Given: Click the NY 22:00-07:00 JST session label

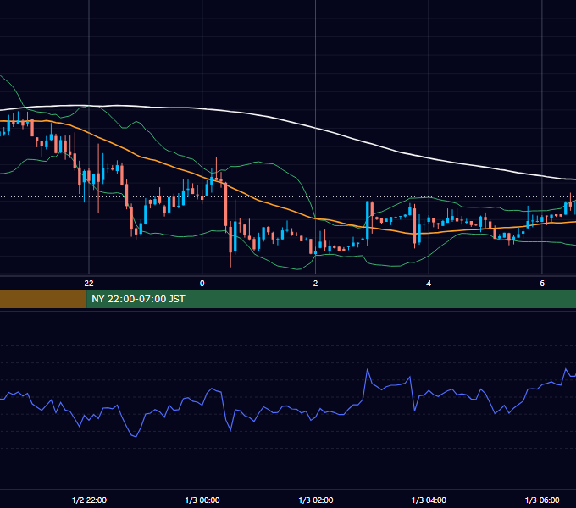Looking at the screenshot, I should [x=138, y=299].
